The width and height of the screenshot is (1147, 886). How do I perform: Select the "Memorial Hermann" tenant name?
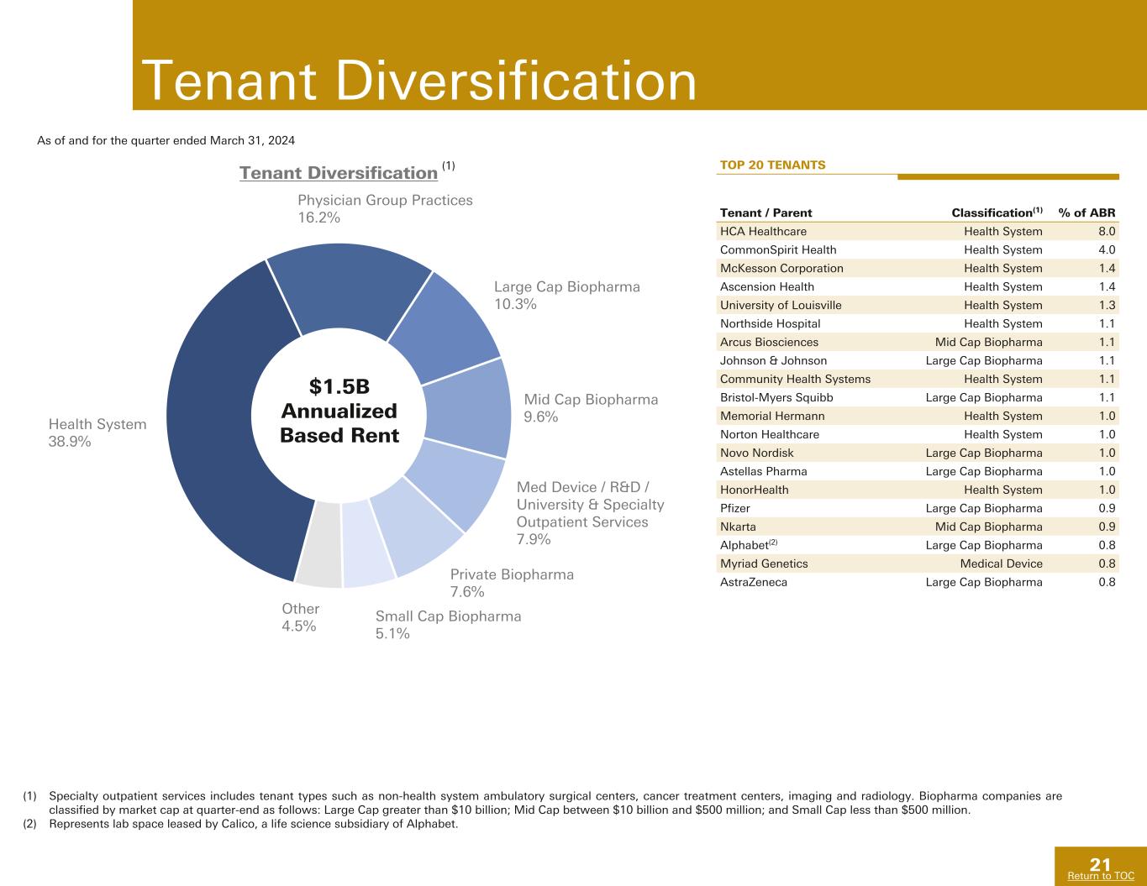pos(772,416)
